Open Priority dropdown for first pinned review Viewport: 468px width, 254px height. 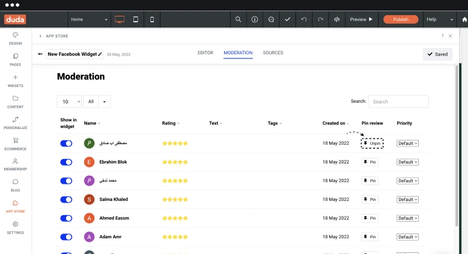click(x=407, y=144)
